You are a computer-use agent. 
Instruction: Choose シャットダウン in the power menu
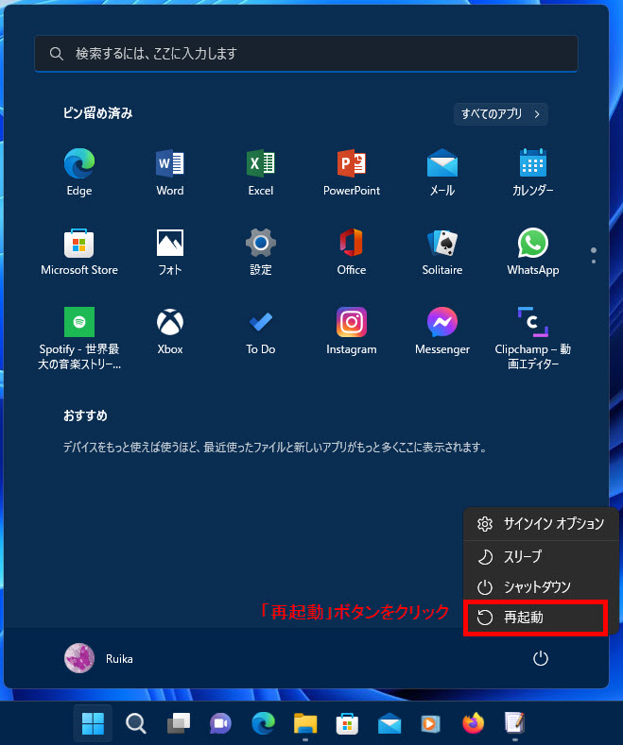[x=536, y=587]
